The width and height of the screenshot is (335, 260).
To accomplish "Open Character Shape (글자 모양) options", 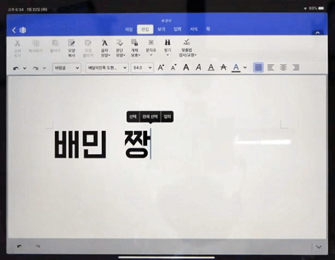I will [x=105, y=48].
